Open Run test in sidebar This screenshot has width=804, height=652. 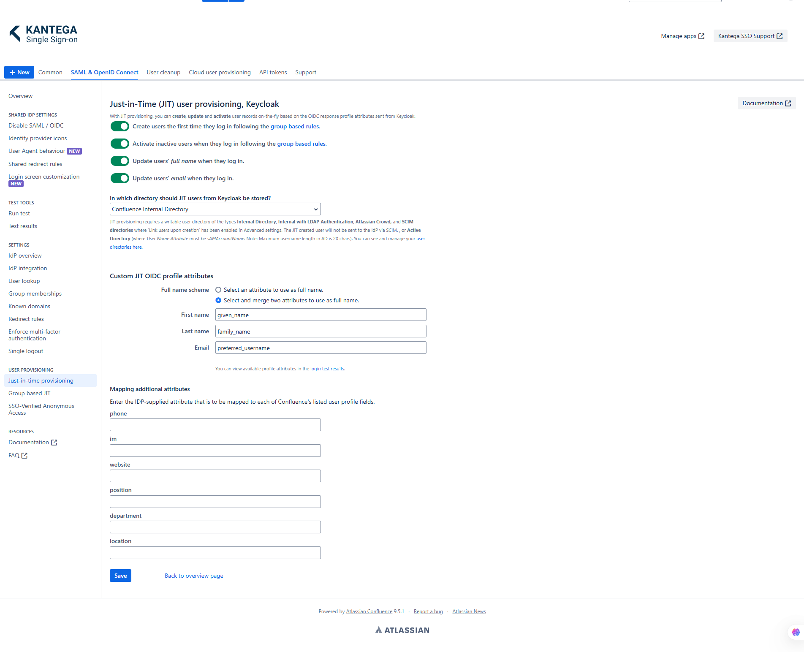(x=19, y=214)
